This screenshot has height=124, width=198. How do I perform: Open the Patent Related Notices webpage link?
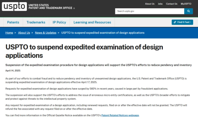120,115
